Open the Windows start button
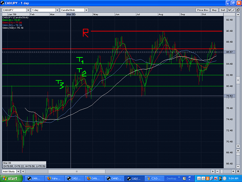 [x=11, y=179]
